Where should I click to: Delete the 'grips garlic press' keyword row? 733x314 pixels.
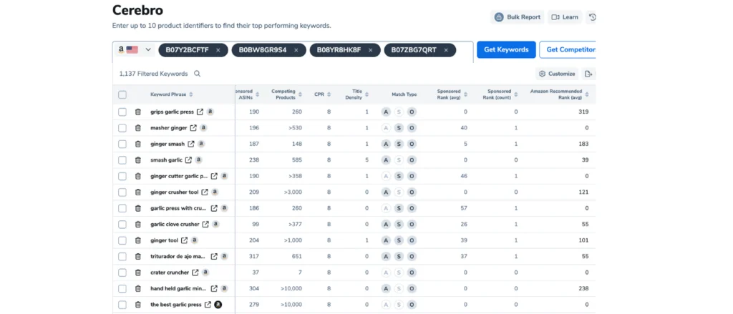point(138,112)
